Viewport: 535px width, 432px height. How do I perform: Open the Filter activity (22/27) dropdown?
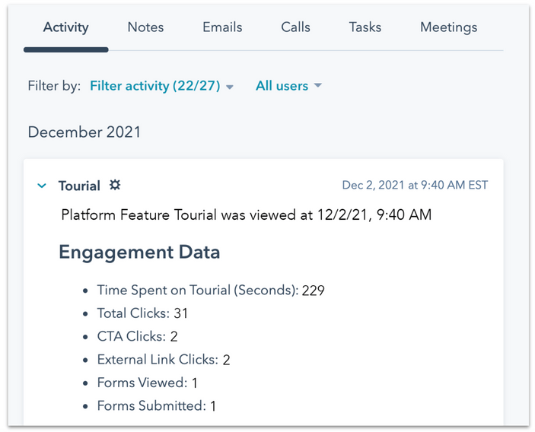[x=161, y=86]
